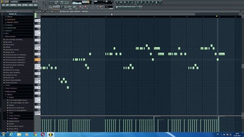
Task: Collapse the Plugin presets folder
Action: click(10, 91)
